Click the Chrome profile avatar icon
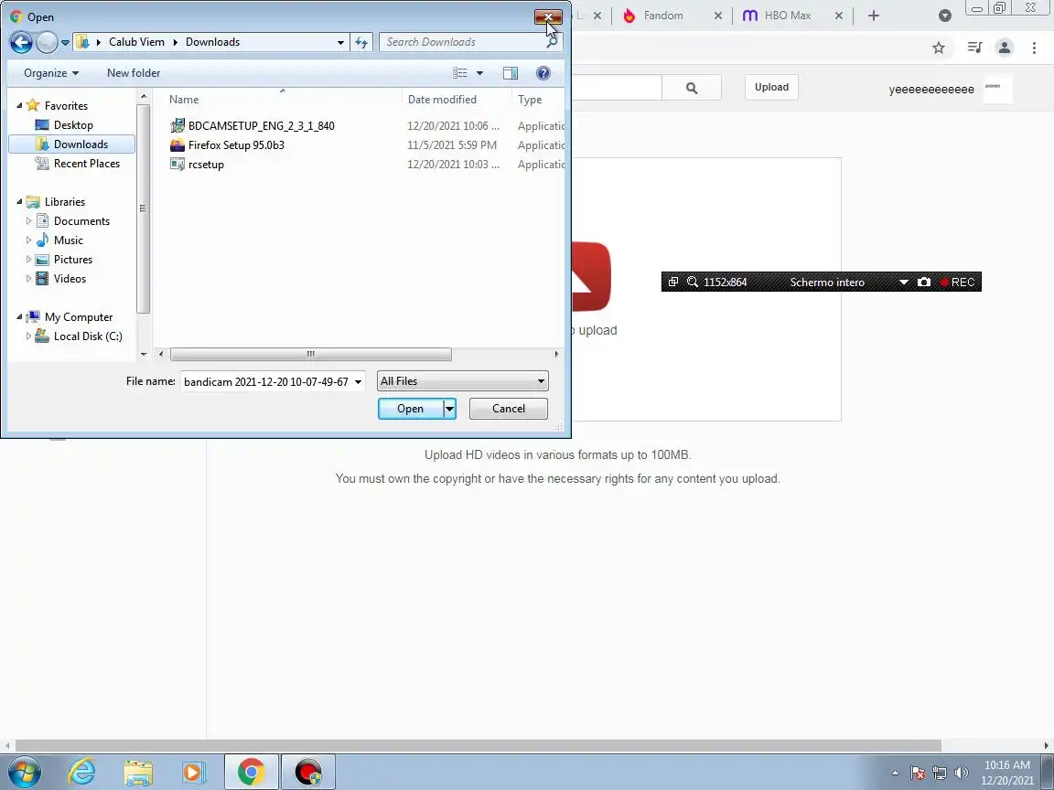This screenshot has height=790, width=1054. [x=1005, y=47]
